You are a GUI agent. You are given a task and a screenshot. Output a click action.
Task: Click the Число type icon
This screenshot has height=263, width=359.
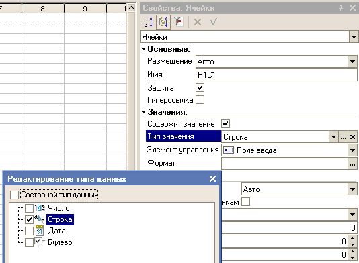click(40, 208)
